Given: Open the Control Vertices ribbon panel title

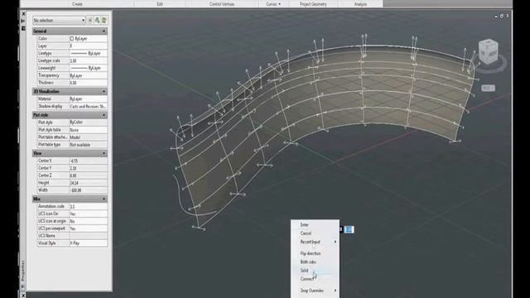Looking at the screenshot, I should (x=222, y=4).
